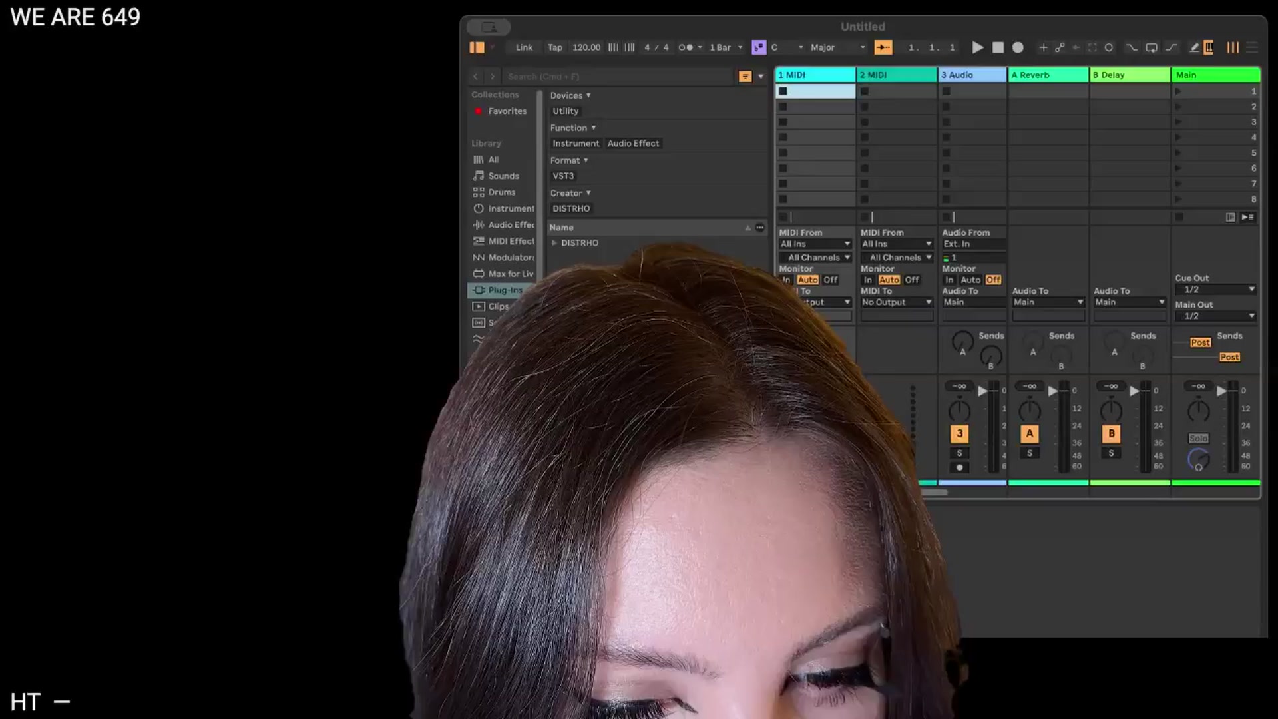1278x719 pixels.
Task: Toggle the orange browser filter icon
Action: [745, 77]
